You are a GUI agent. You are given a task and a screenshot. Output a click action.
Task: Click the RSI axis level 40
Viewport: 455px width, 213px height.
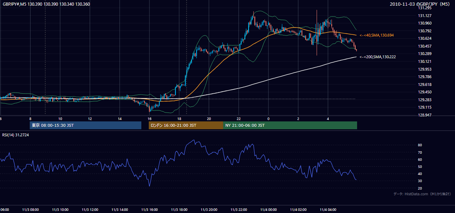(420, 174)
